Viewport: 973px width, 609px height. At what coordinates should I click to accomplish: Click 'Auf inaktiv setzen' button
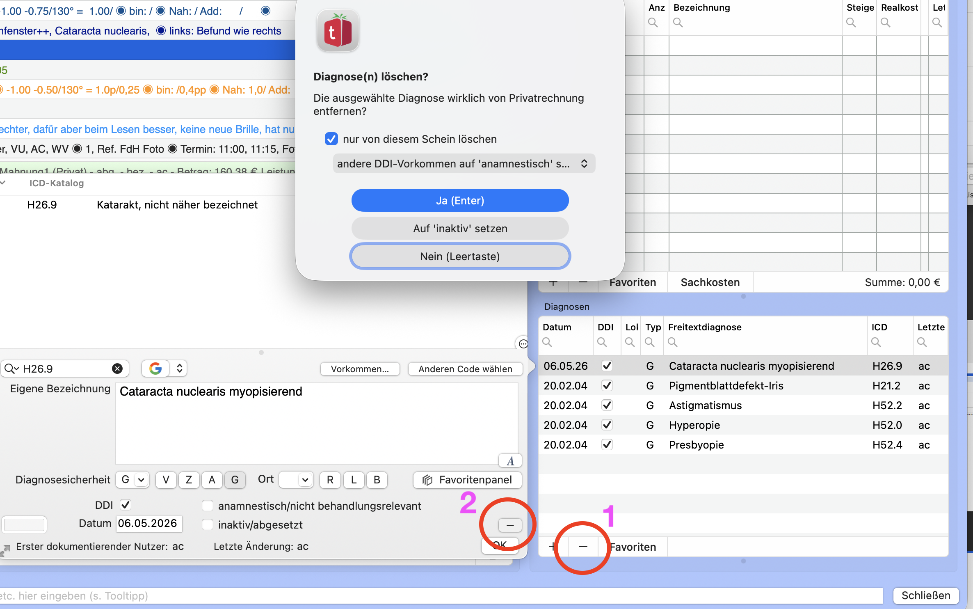460,228
